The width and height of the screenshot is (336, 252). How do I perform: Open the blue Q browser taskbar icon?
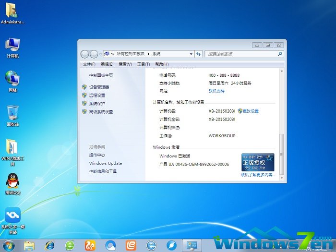110,246
